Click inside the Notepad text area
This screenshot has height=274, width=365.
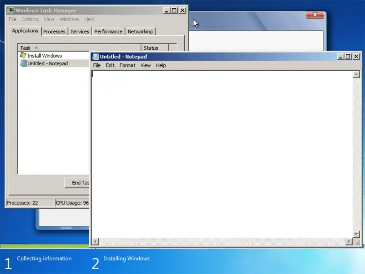[x=222, y=154]
